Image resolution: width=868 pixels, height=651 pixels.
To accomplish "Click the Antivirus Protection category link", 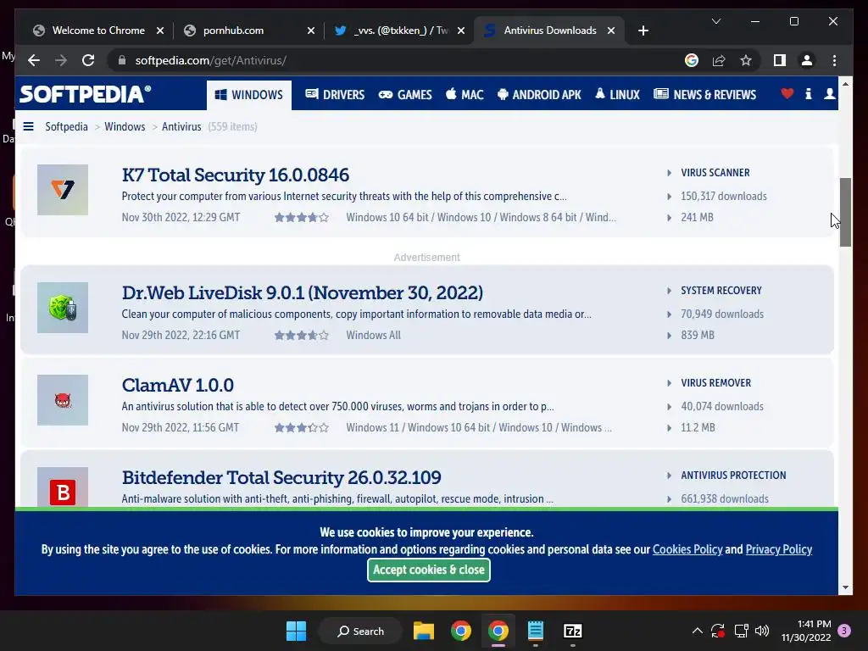I will [733, 476].
